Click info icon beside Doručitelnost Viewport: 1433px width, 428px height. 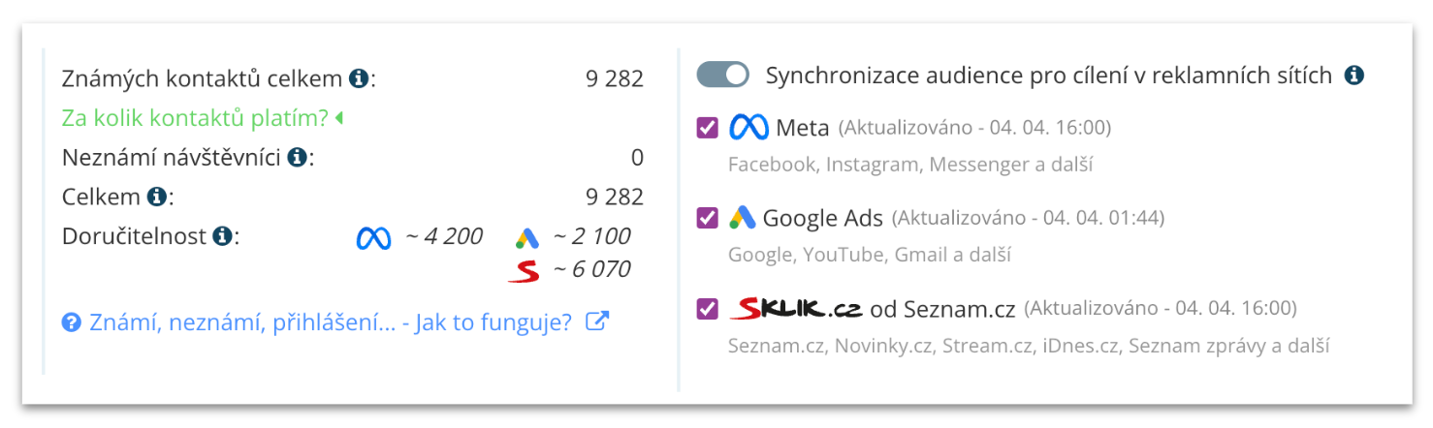coord(222,235)
